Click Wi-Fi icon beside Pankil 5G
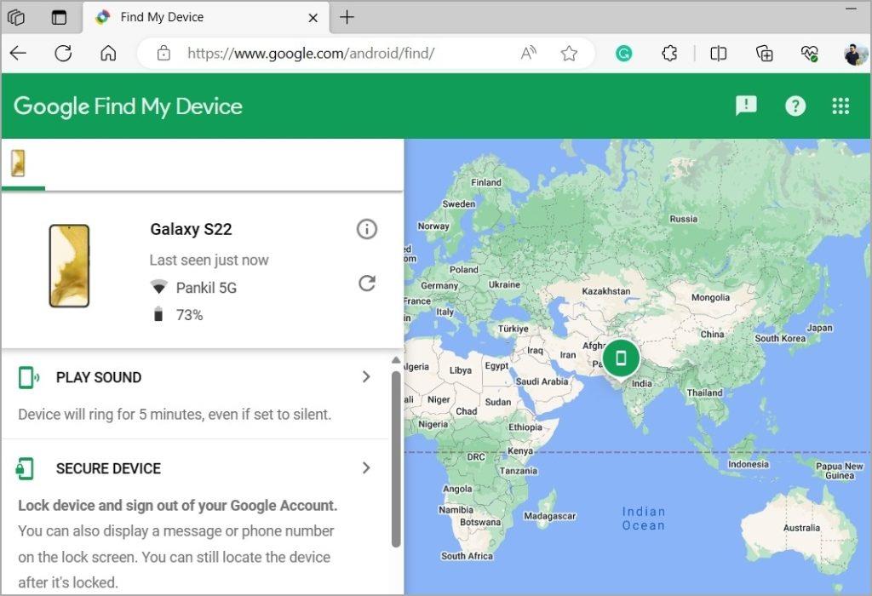The width and height of the screenshot is (872, 596). [x=159, y=288]
